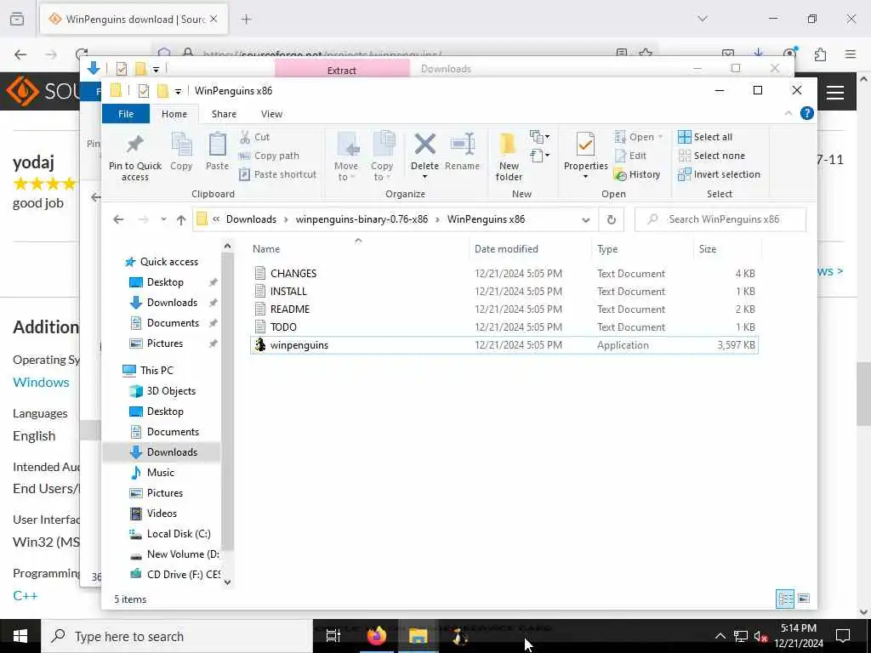This screenshot has width=871, height=653.
Task: Go up one folder level
Action: point(181,220)
